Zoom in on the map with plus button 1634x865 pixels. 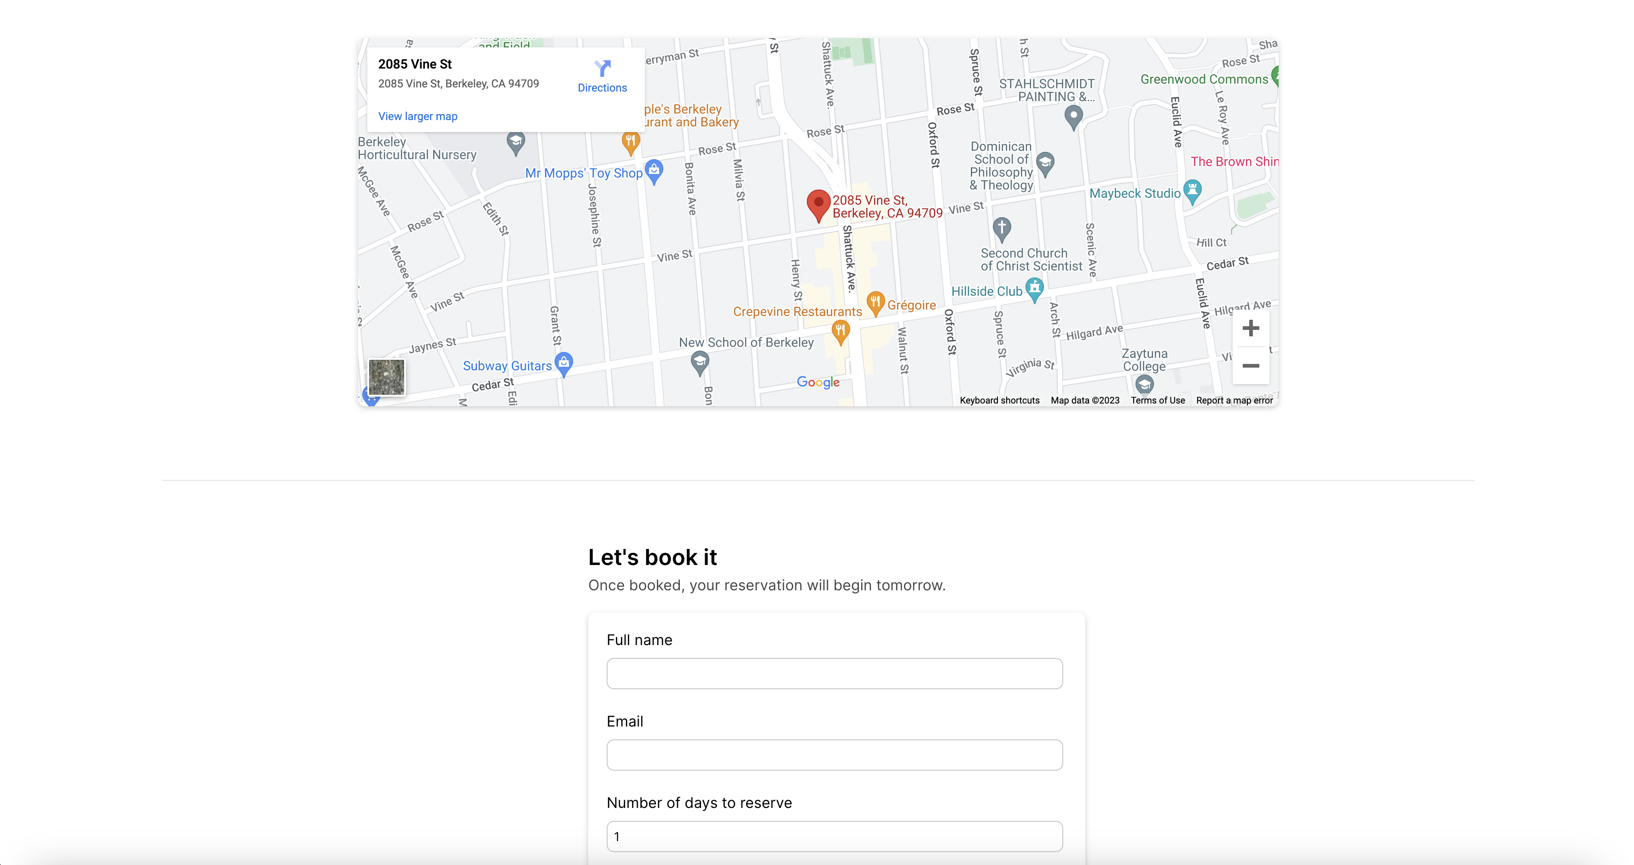click(x=1250, y=329)
